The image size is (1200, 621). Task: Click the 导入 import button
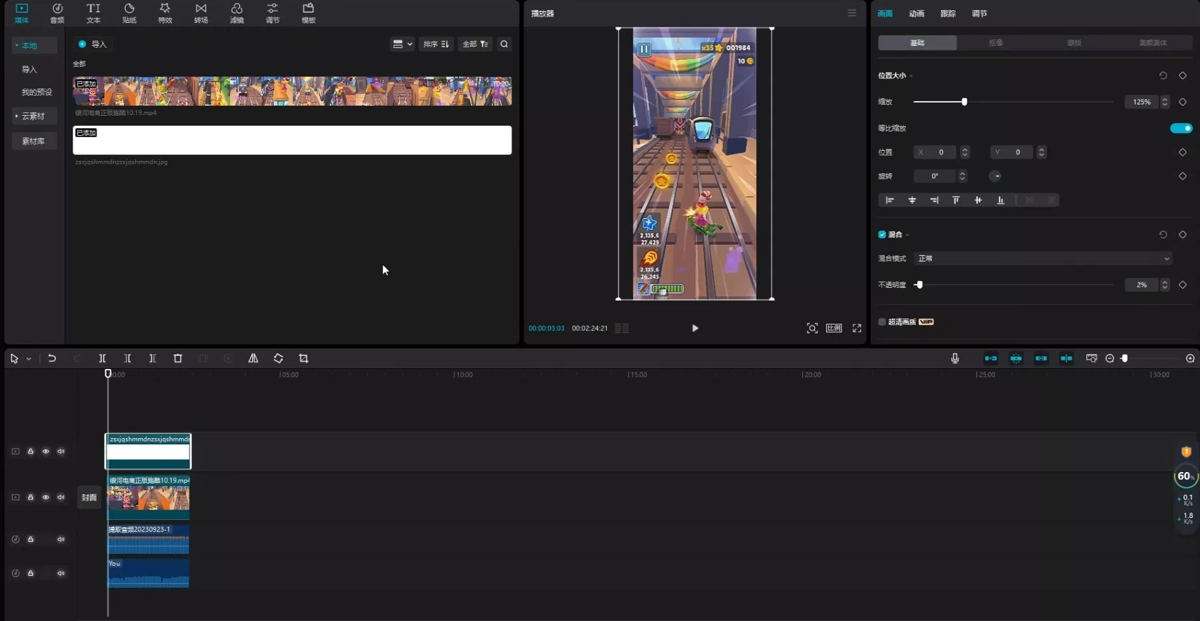[92, 45]
